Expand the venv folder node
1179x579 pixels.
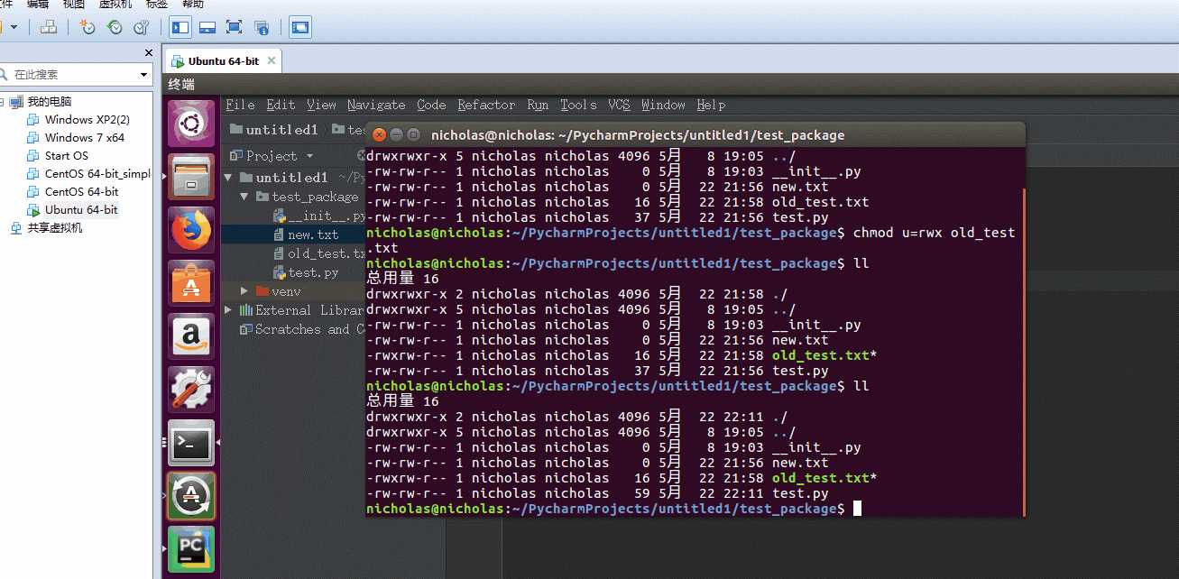244,291
